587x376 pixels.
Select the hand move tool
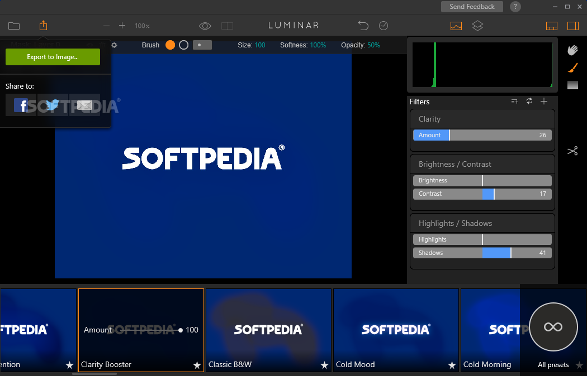point(572,50)
